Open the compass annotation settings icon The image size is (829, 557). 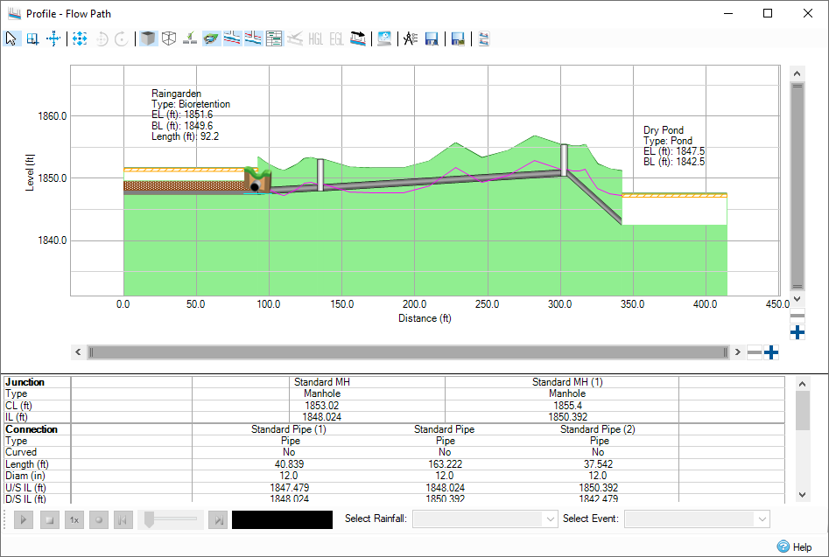[411, 38]
